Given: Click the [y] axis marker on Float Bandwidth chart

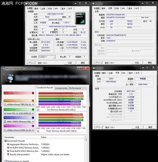Looking at the screenshot, I should pos(38,131).
